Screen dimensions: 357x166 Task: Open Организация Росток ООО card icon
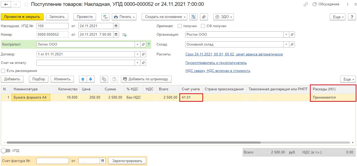point(292,35)
